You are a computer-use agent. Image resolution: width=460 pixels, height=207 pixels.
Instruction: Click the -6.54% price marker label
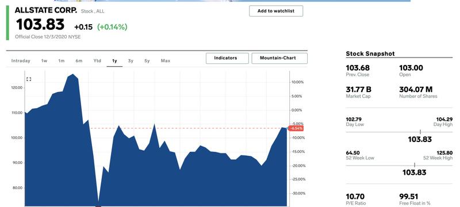tap(296, 128)
